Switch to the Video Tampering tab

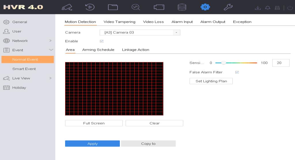[x=119, y=22]
